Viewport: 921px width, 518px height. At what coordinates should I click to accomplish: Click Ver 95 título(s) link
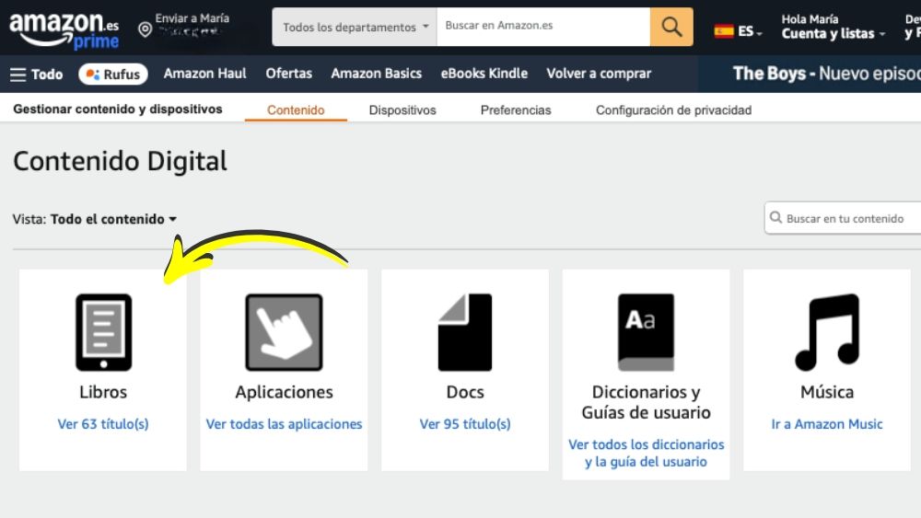tap(464, 423)
